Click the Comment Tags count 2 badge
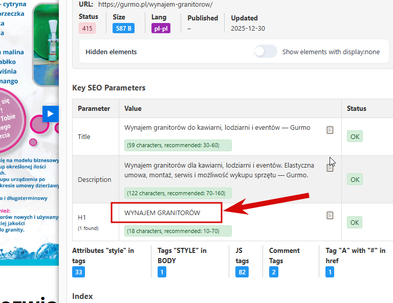This screenshot has width=393, height=303. click(274, 272)
